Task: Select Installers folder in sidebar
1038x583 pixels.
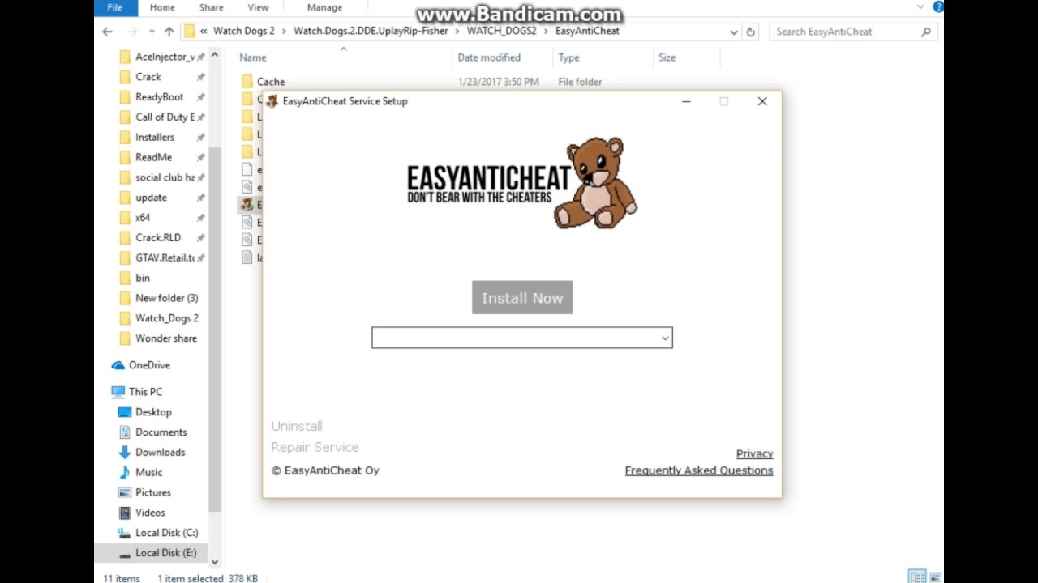Action: pos(155,137)
